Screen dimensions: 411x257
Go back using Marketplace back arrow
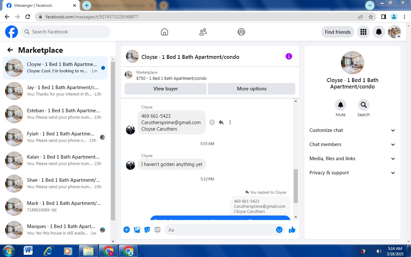[10, 50]
